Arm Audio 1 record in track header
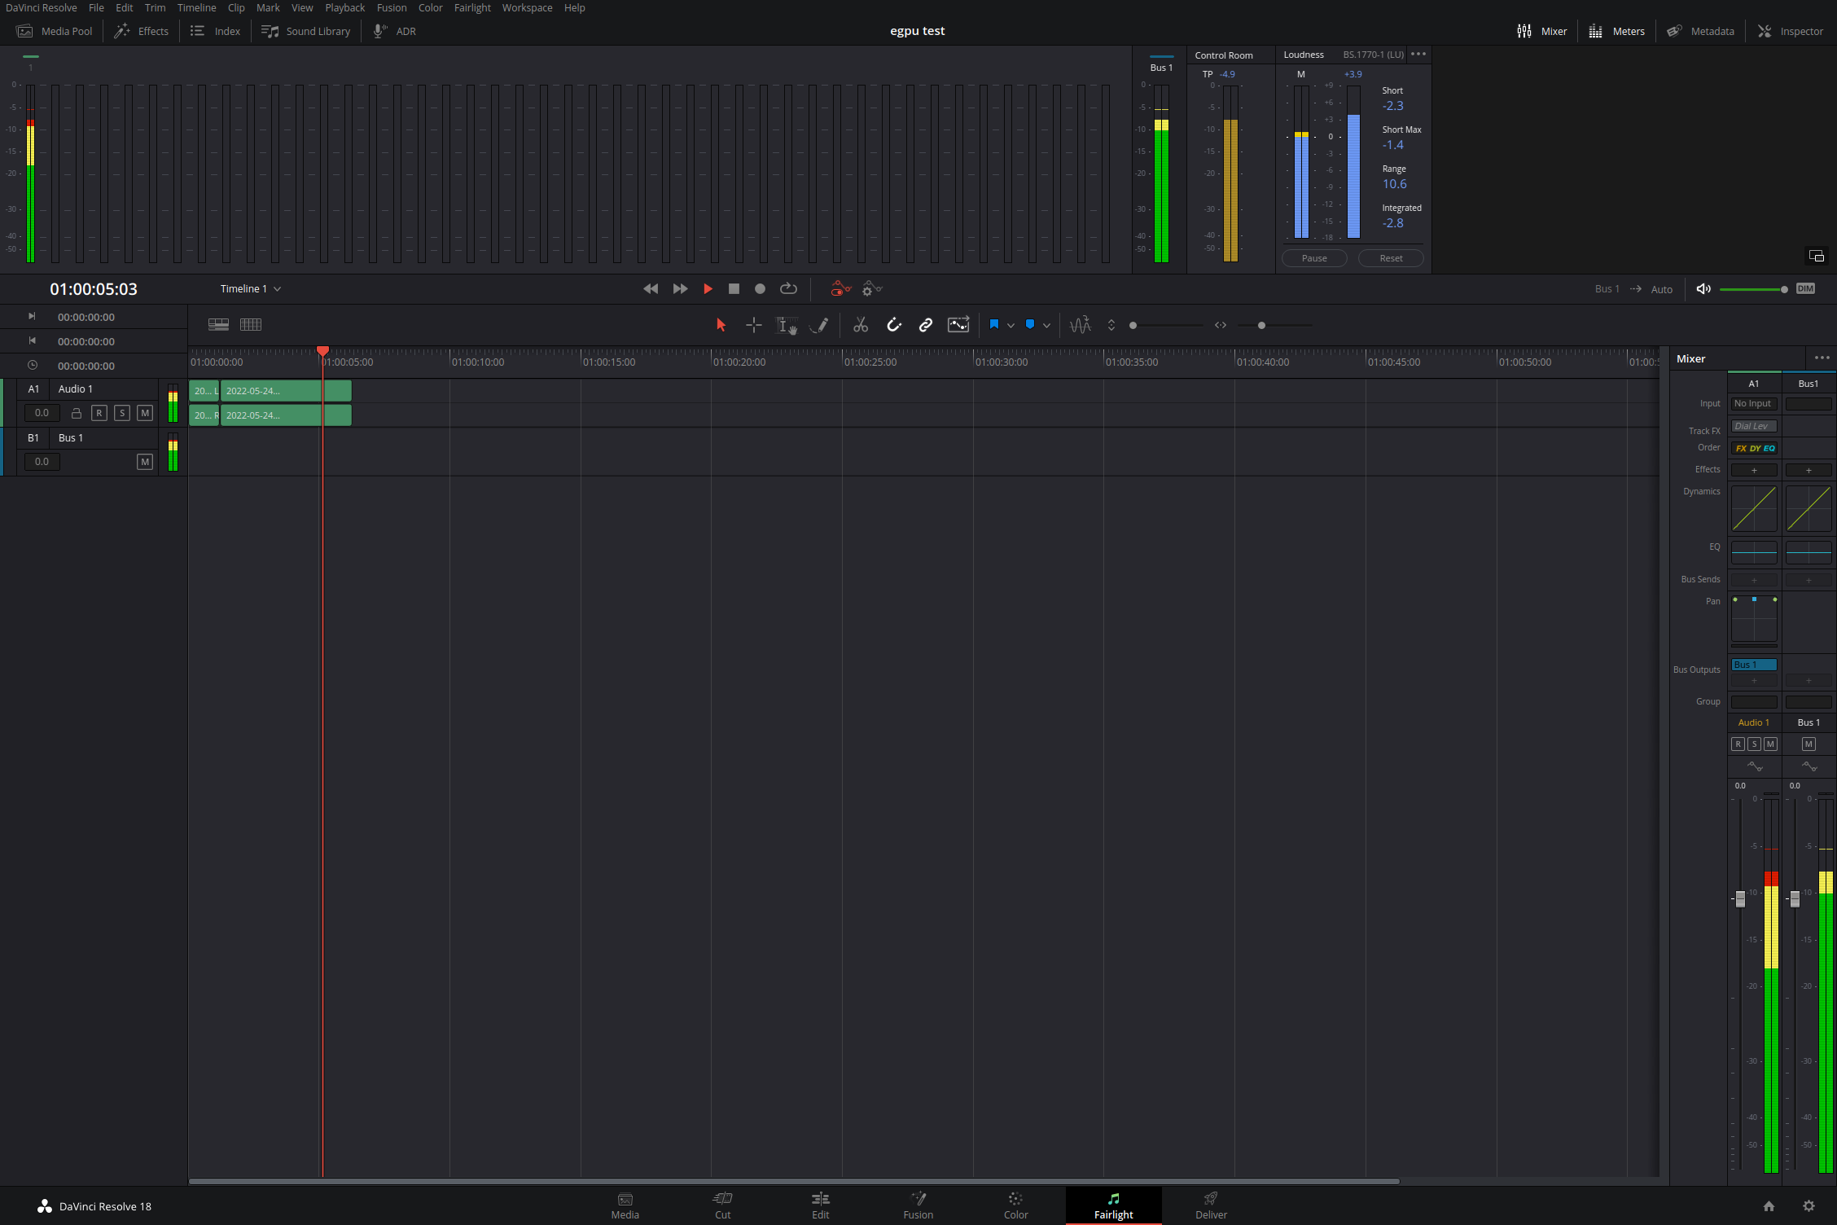The height and width of the screenshot is (1225, 1837). 99,413
